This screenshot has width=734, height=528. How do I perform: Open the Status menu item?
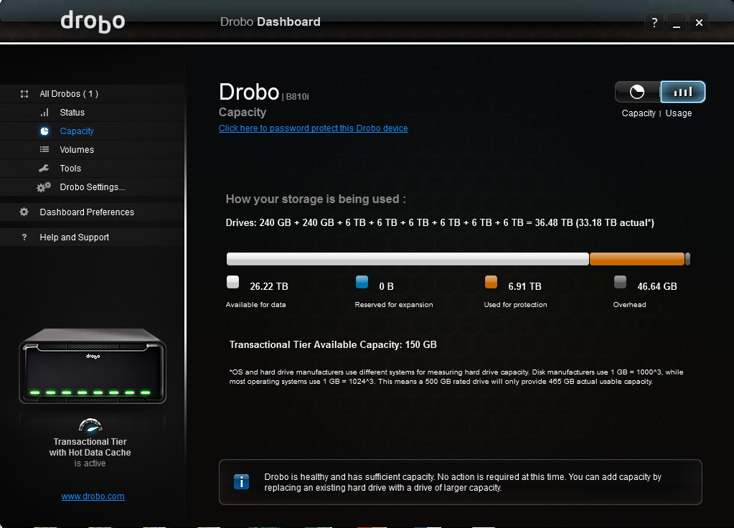92,113
